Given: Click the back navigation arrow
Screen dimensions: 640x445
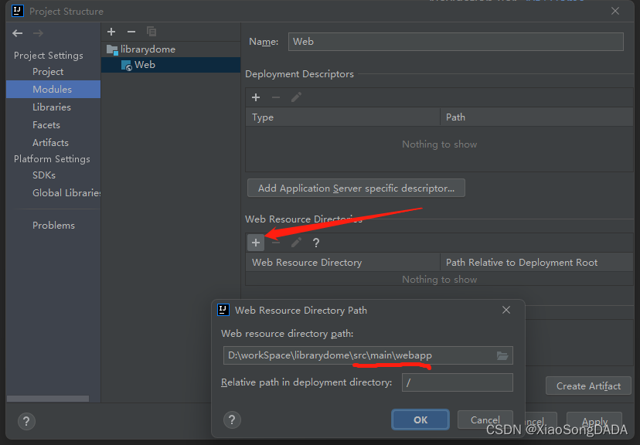Looking at the screenshot, I should (18, 33).
